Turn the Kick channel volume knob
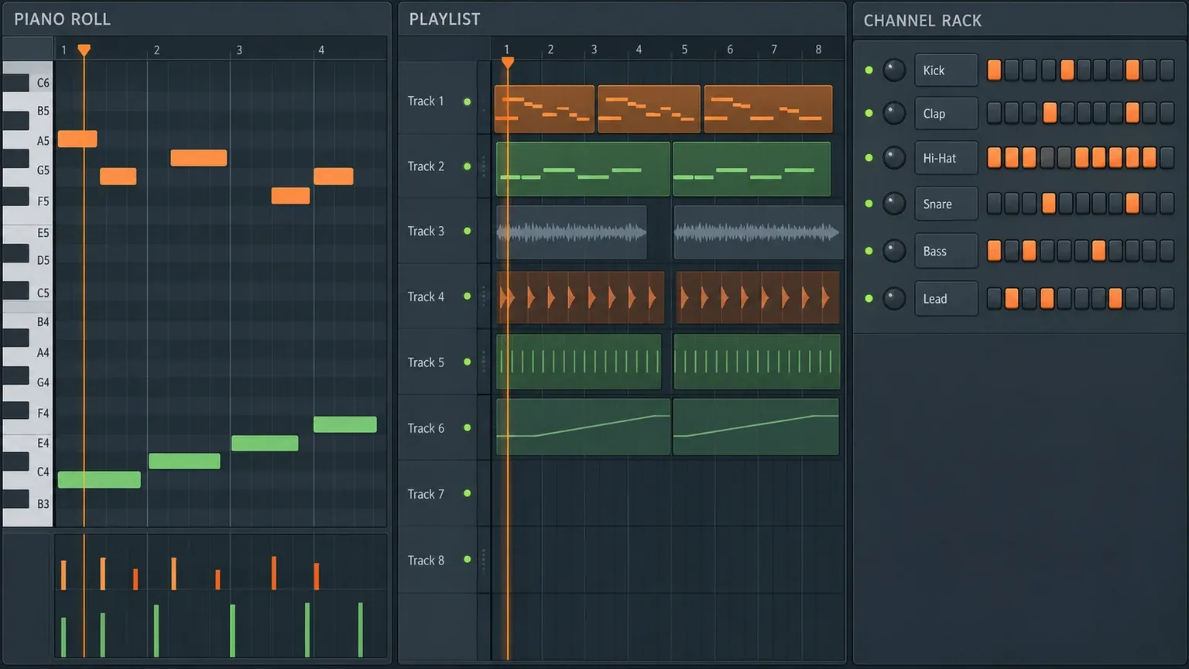 [894, 70]
